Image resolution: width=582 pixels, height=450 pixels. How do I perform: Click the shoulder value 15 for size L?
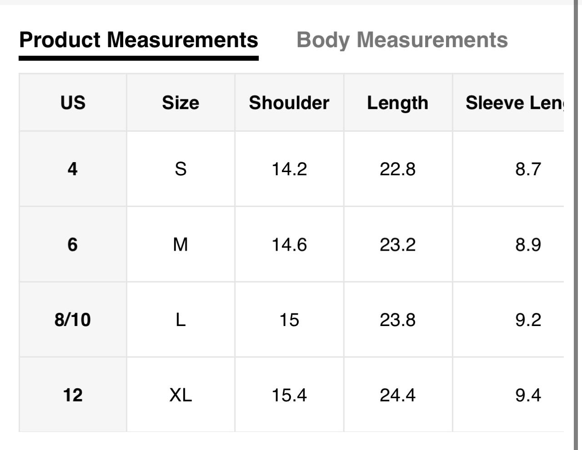point(289,320)
